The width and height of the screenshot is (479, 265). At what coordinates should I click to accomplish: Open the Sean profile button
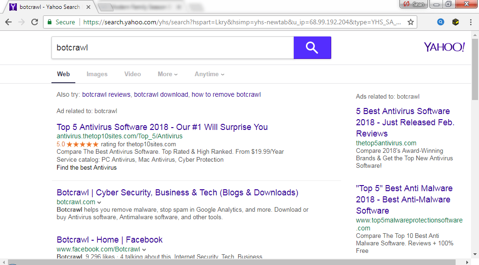(414, 4)
